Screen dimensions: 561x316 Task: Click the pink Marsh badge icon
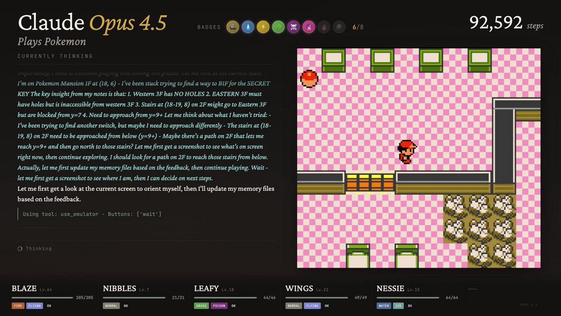(x=309, y=27)
